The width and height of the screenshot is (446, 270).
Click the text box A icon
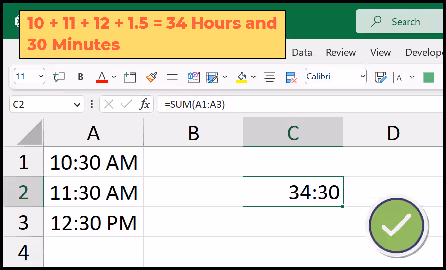tap(399, 77)
